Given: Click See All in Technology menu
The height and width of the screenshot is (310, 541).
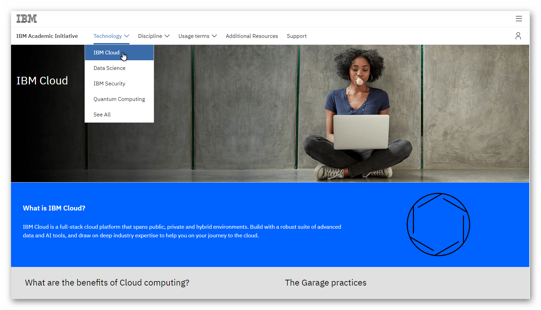Looking at the screenshot, I should (x=102, y=115).
